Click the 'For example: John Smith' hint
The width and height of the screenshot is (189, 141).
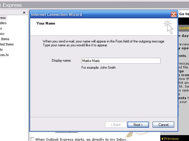98,68
